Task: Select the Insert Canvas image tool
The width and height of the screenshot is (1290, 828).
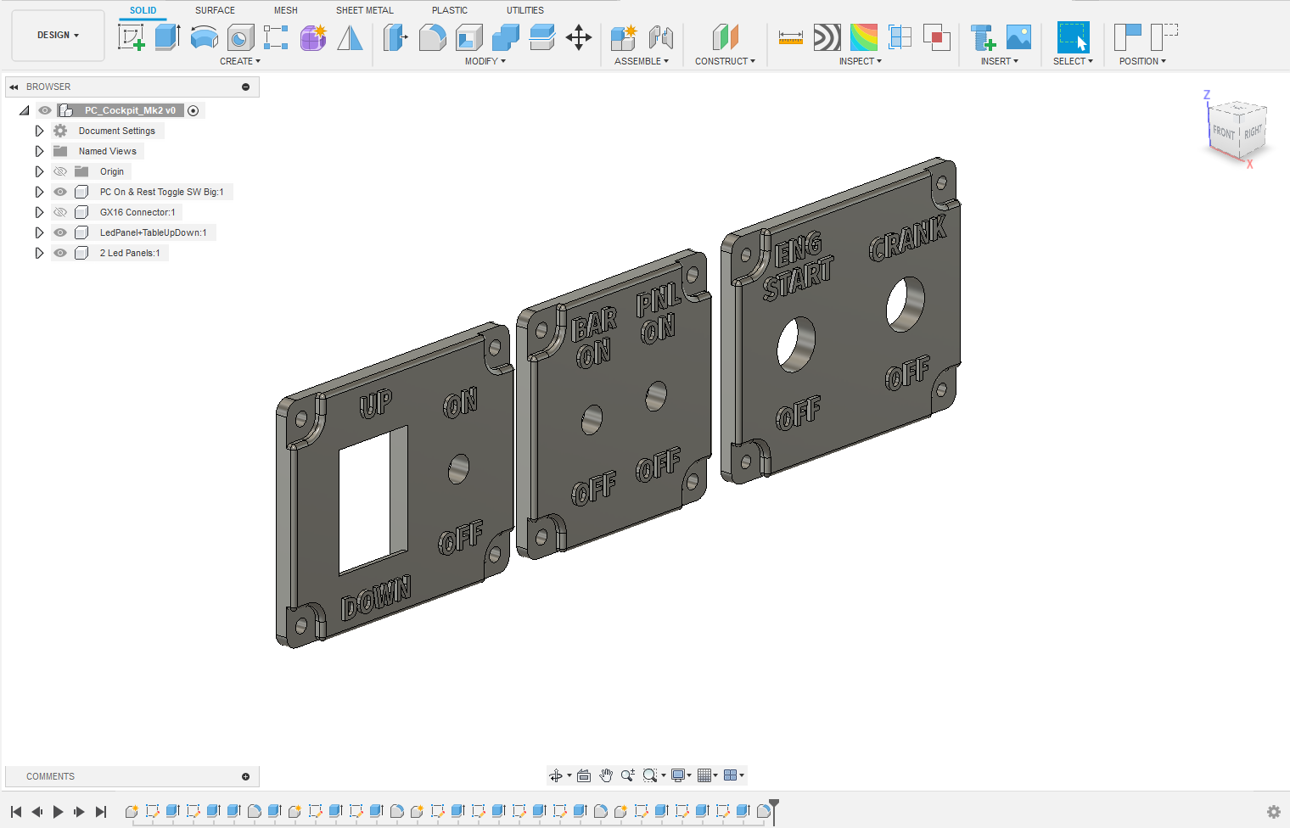Action: point(1018,37)
